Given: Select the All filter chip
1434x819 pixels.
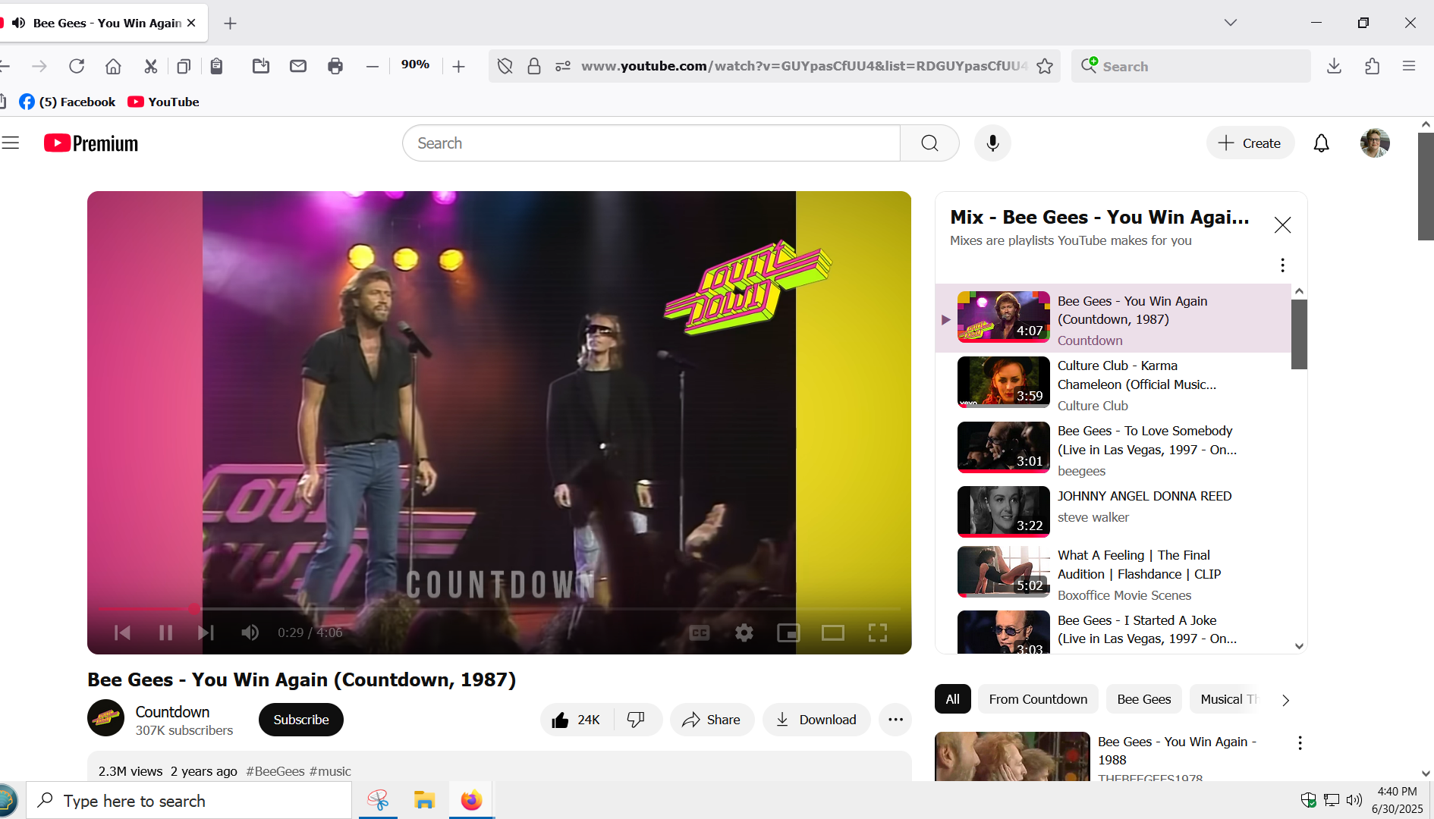Looking at the screenshot, I should tap(953, 699).
